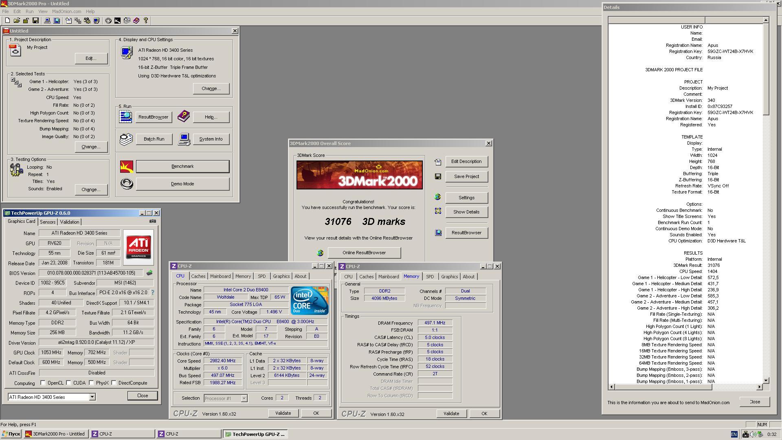Open the File menu
This screenshot has width=782, height=440.
click(x=5, y=11)
